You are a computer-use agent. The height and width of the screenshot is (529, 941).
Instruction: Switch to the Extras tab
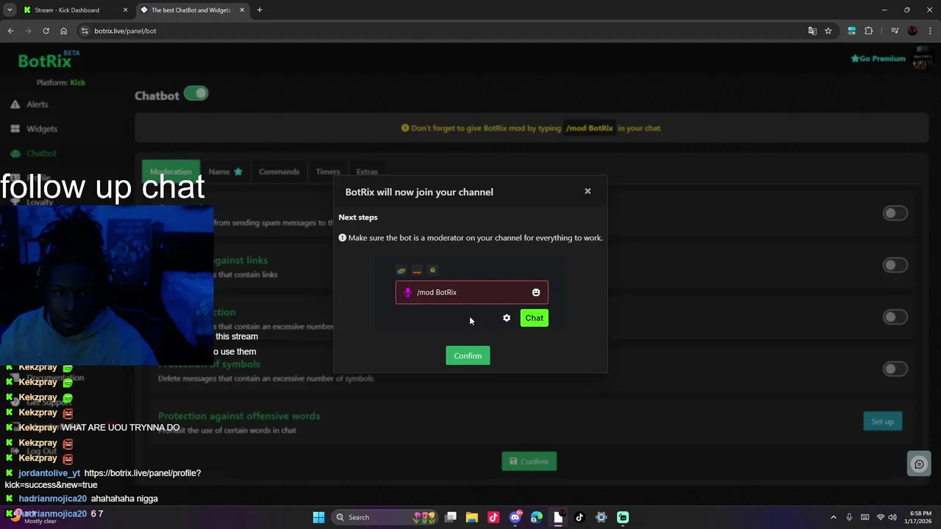coord(367,172)
